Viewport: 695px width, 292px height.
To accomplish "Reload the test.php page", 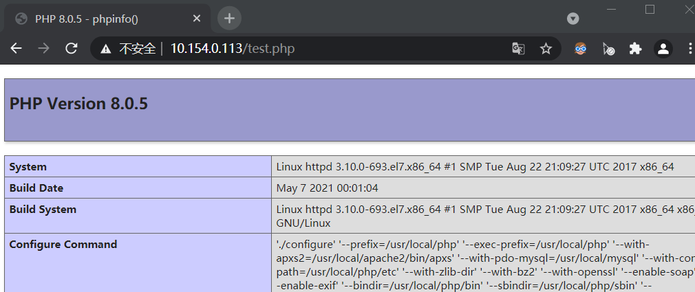I will tap(72, 48).
